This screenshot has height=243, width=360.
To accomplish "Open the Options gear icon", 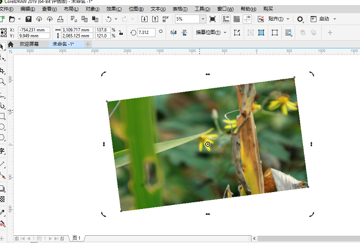I will pyautogui.click(x=300, y=19).
